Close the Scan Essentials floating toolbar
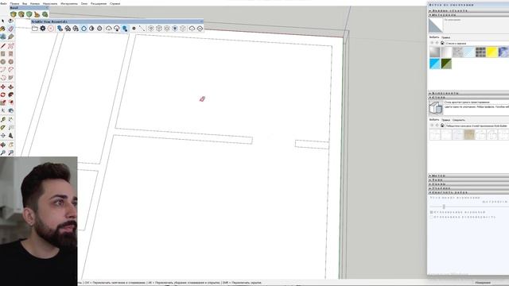 (x=201, y=21)
